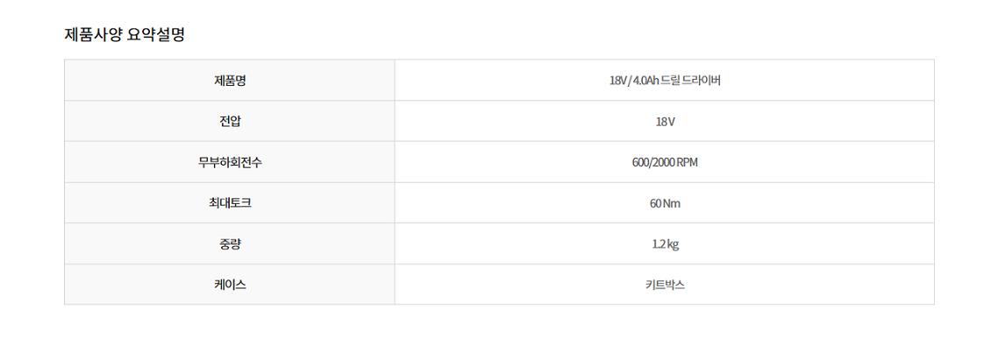This screenshot has height=339, width=991.
Task: Select the 케이스 label cell
Action: (230, 285)
